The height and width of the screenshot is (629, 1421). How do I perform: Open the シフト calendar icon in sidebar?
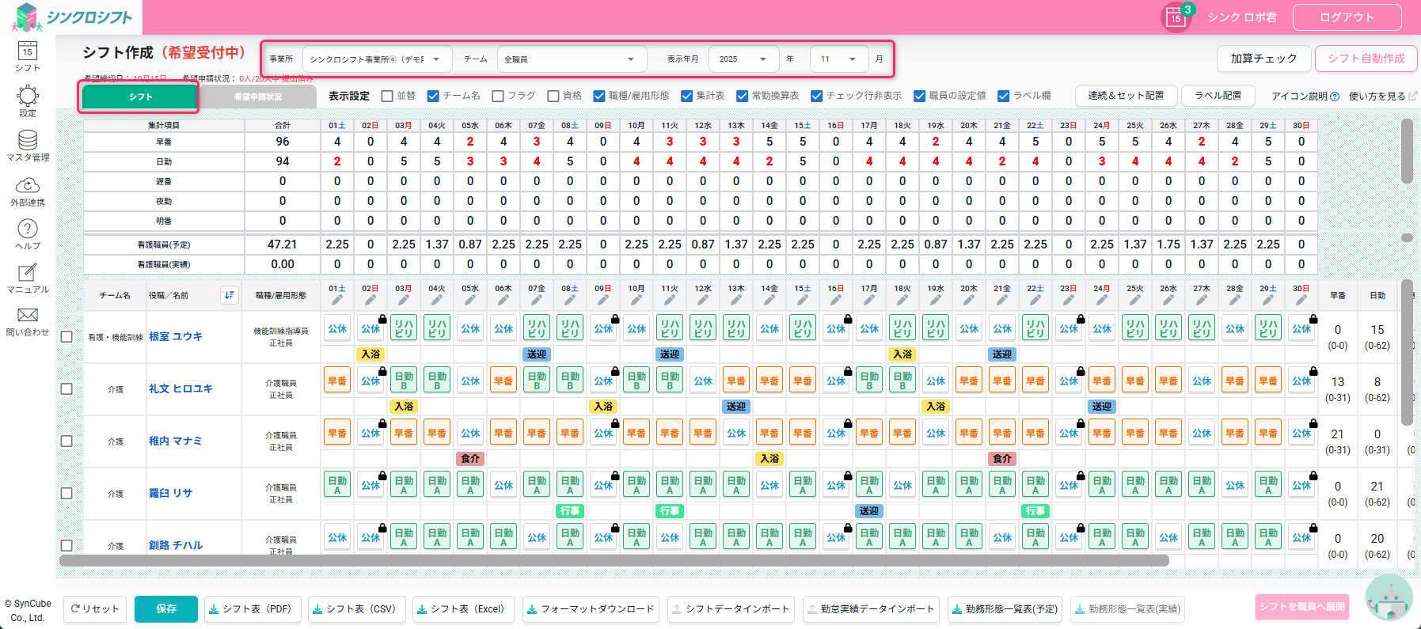click(27, 52)
